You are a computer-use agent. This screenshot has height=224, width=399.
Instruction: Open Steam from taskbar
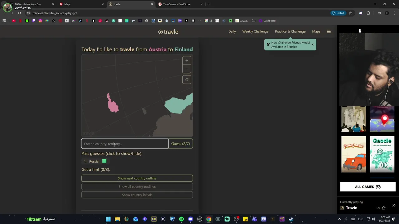coord(291,219)
